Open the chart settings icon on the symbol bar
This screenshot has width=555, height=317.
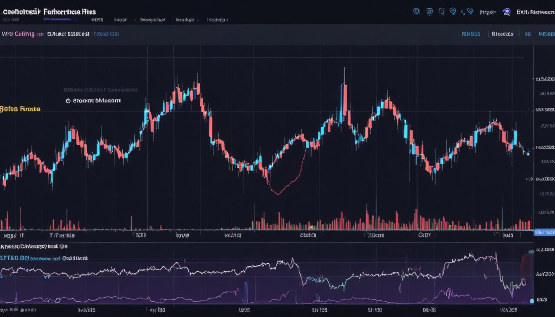click(528, 34)
